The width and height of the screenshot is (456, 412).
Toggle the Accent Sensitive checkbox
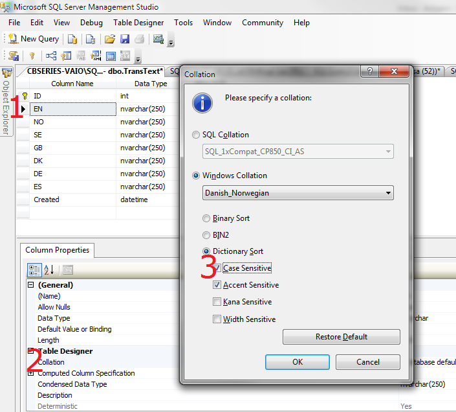(217, 285)
